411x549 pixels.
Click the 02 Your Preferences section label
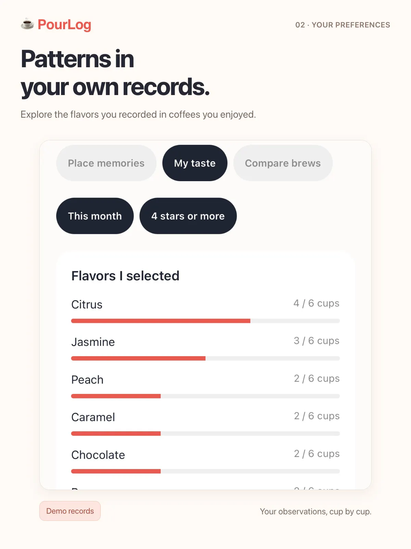click(x=343, y=25)
